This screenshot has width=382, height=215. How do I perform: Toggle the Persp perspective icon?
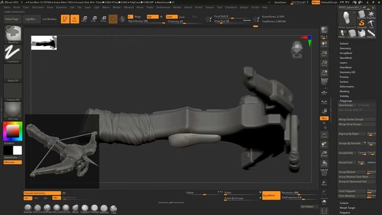pos(324,82)
